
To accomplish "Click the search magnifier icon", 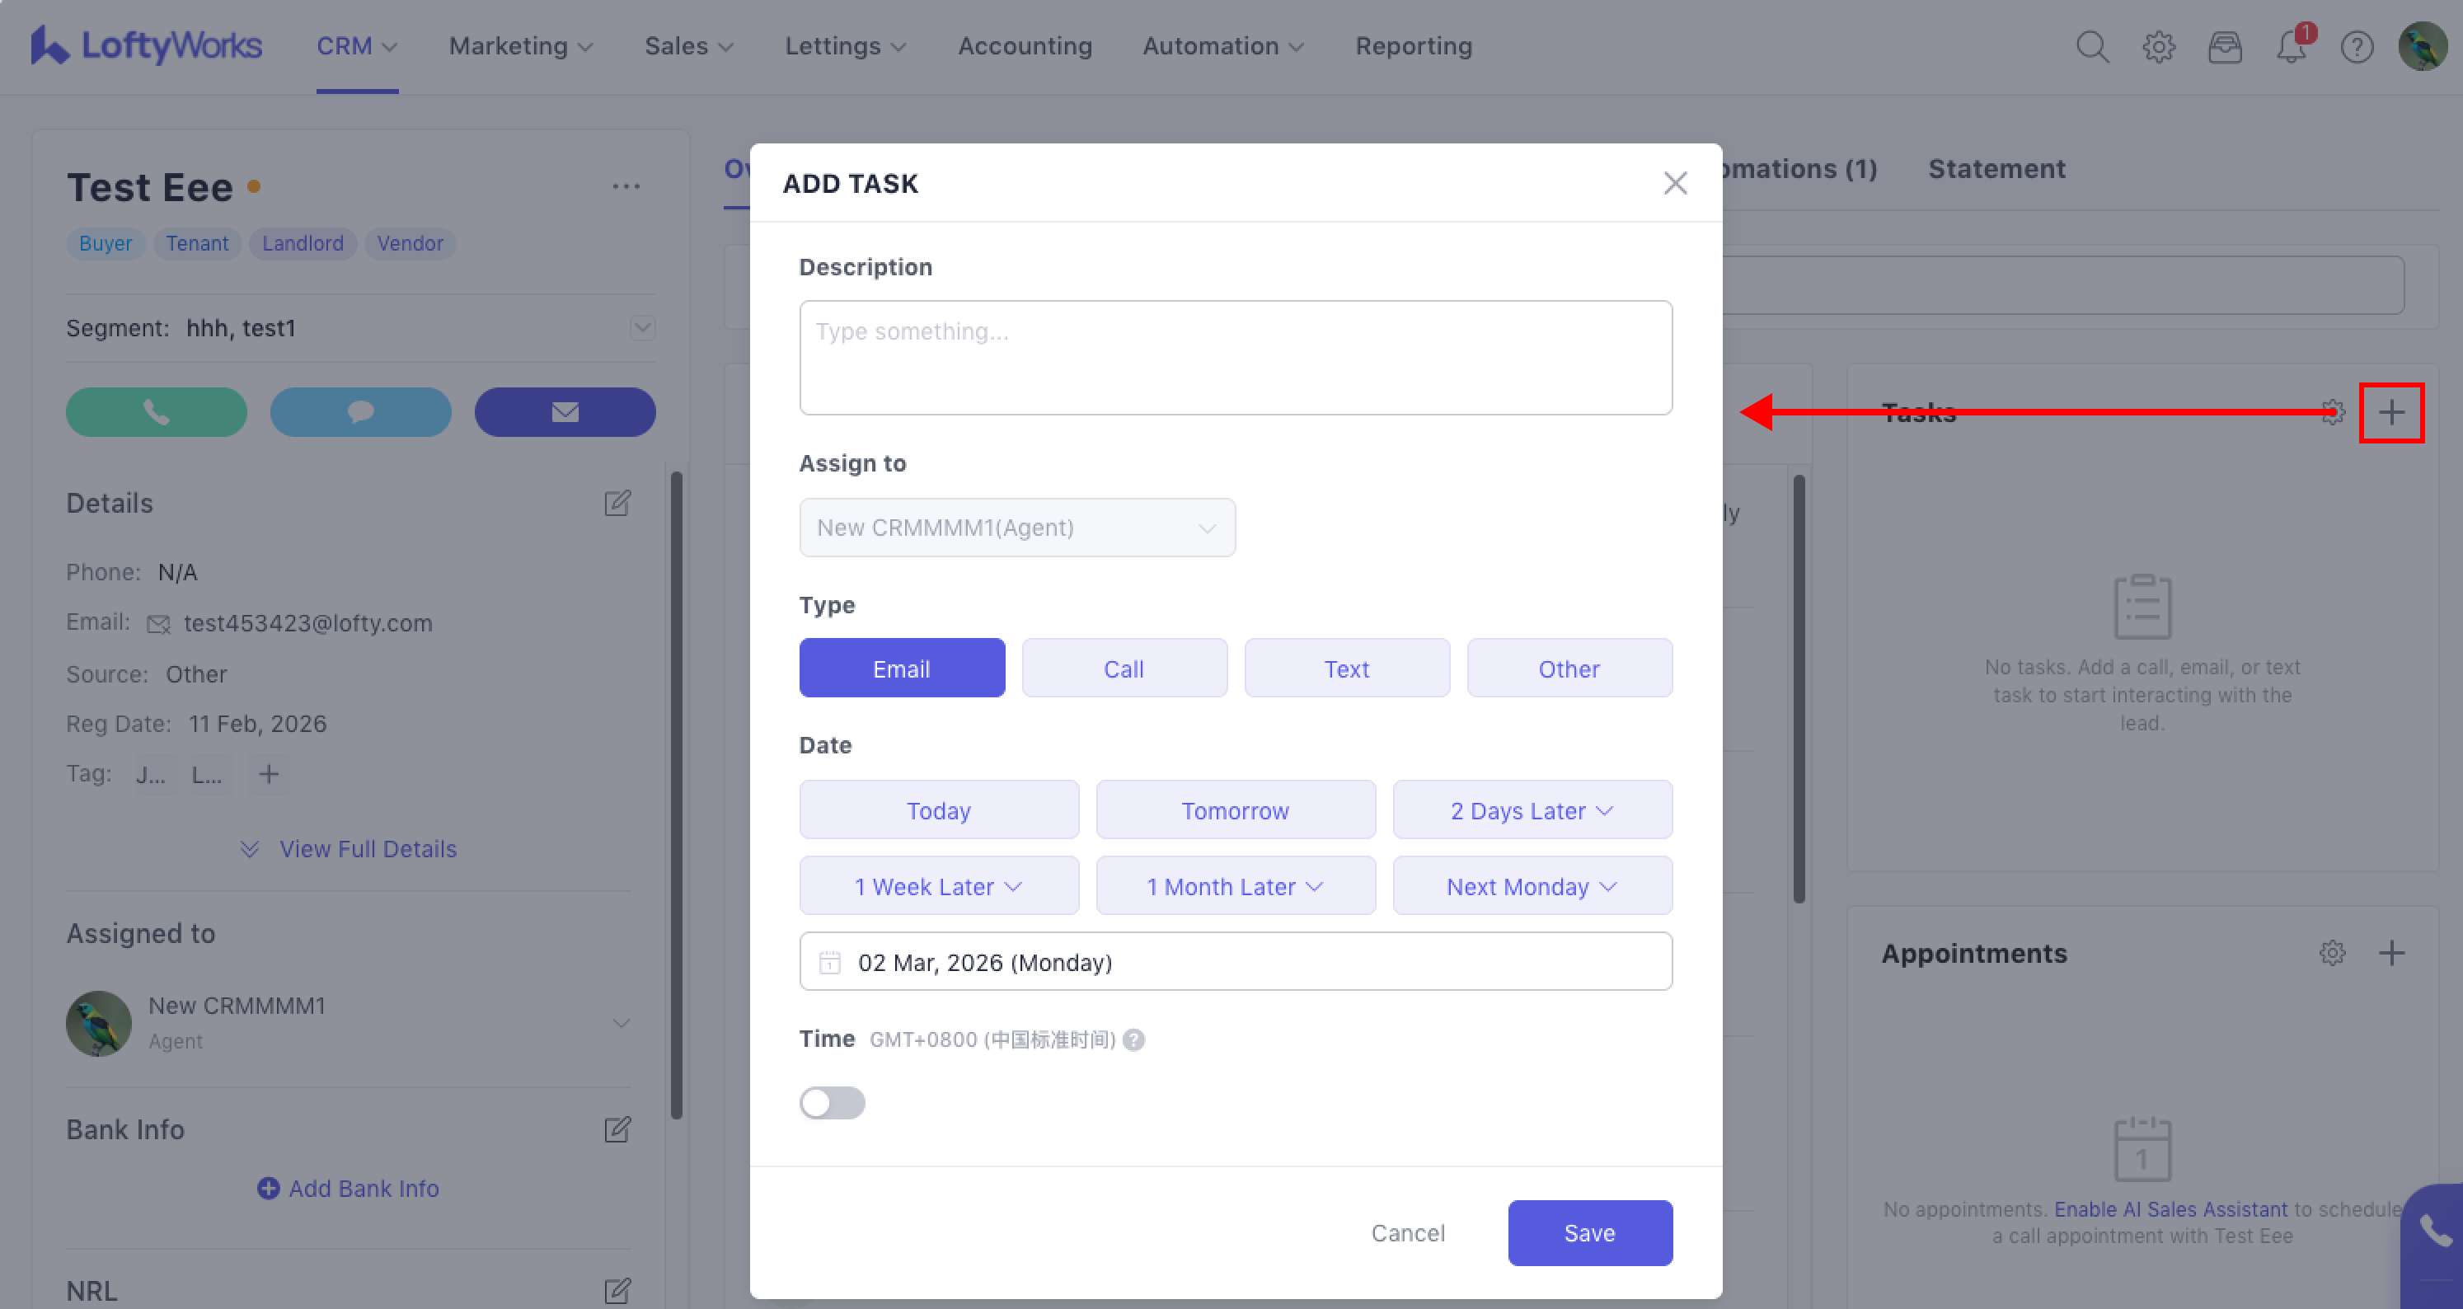I will coord(2092,46).
